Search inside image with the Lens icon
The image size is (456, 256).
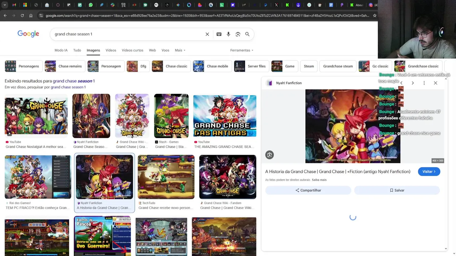pos(269,155)
